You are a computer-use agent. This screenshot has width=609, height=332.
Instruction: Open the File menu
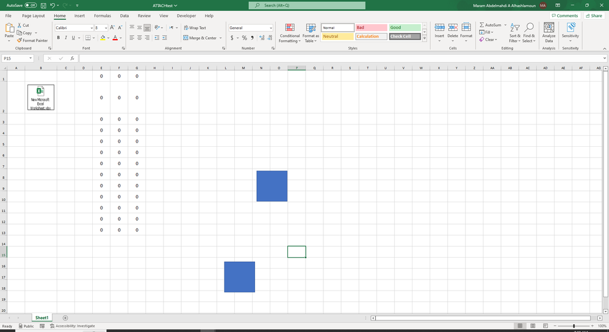pos(8,16)
